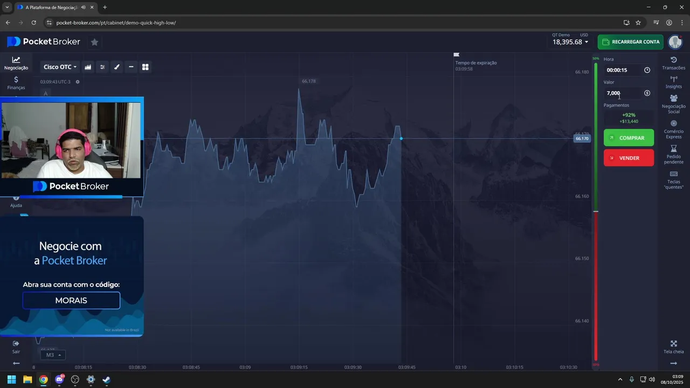The width and height of the screenshot is (690, 388).
Task: Mute the tab with the audio icon
Action: (x=83, y=8)
